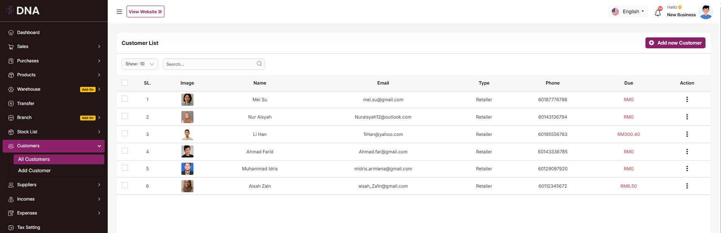Open the action menu for Mei Su
The height and width of the screenshot is (233, 721).
687,99
